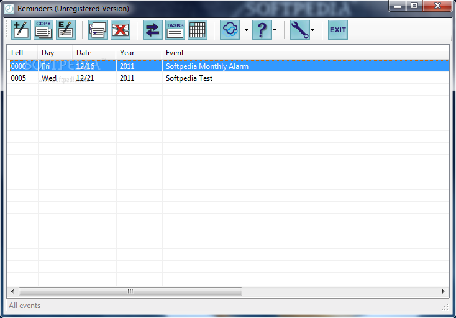
Task: Click the wrench settings icon
Action: tap(300, 30)
